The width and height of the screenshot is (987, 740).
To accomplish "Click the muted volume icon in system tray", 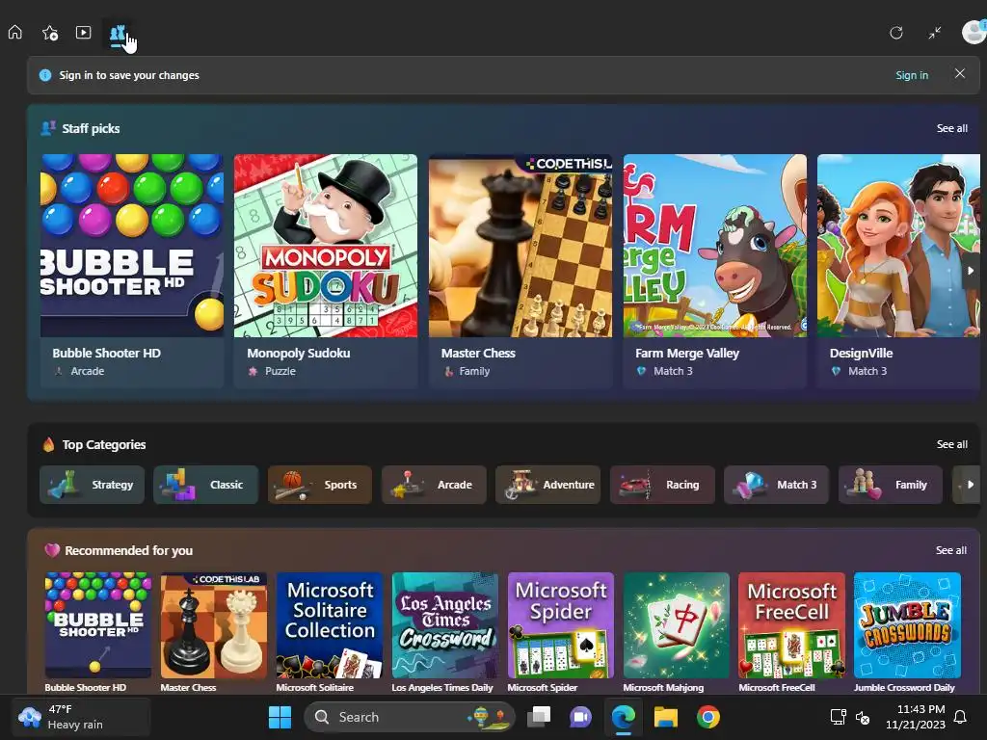I will 863,717.
